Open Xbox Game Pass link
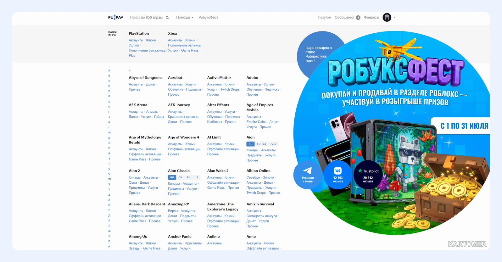The height and width of the screenshot is (262, 502). pyautogui.click(x=190, y=50)
